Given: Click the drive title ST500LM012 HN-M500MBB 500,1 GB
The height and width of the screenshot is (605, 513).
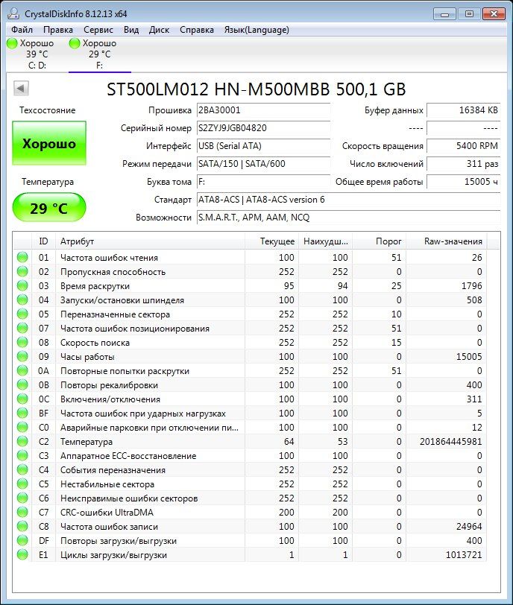Looking at the screenshot, I should pos(256,89).
